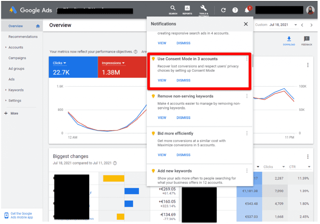Expand the Settings sidebar section
The height and width of the screenshot is (224, 320).
tap(6, 101)
